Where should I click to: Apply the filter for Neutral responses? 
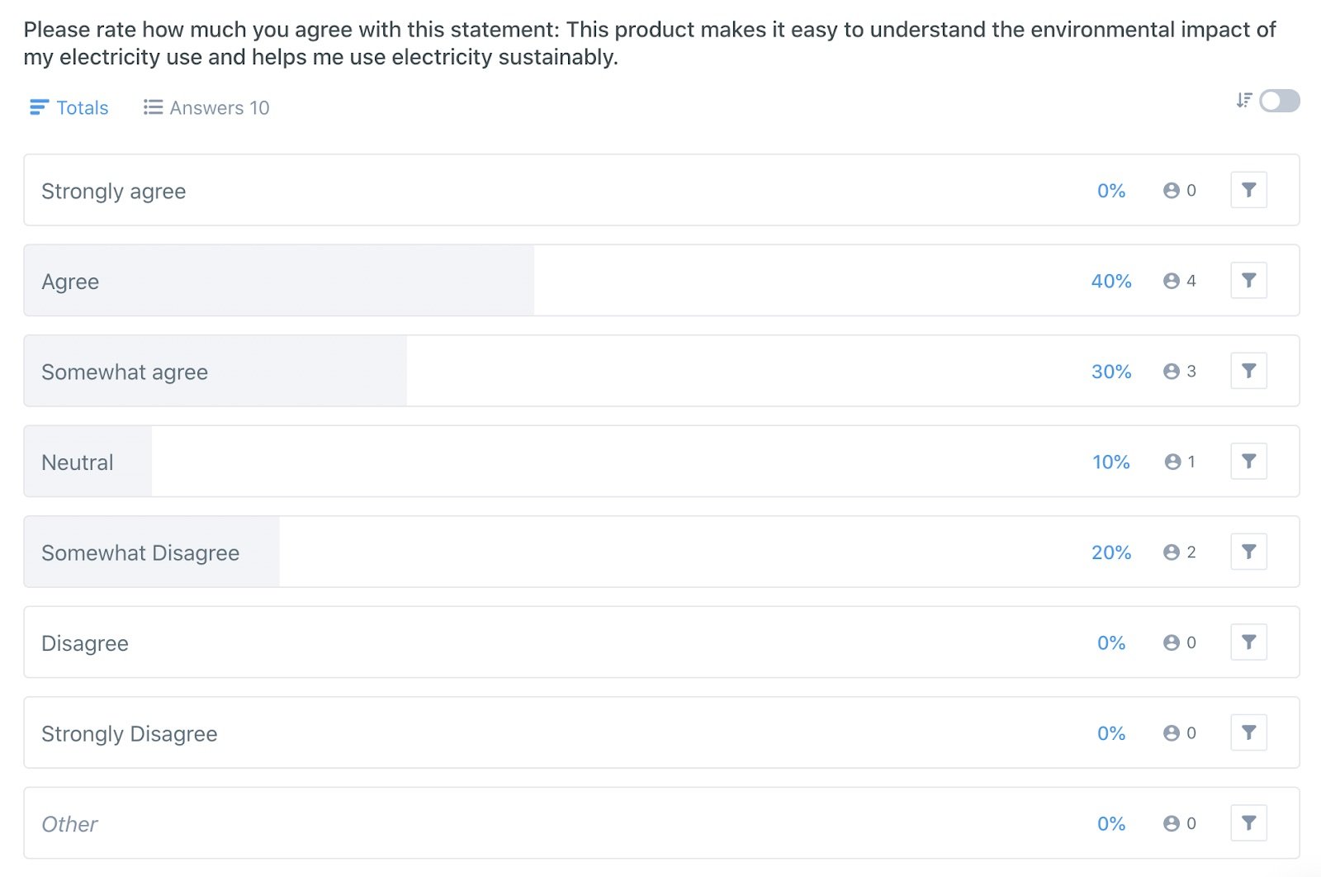pos(1248,462)
